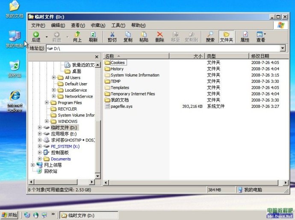295x220 pixels.
Task: Expand the NetworkService tree node
Action: pos(53,96)
